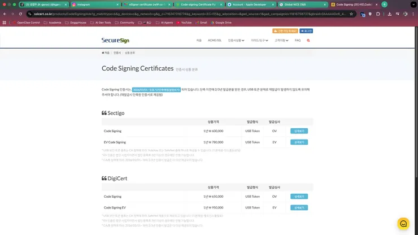Image resolution: width=418 pixels, height=235 pixels.
Task: Open the ACME/SSL menu item
Action: point(215,41)
